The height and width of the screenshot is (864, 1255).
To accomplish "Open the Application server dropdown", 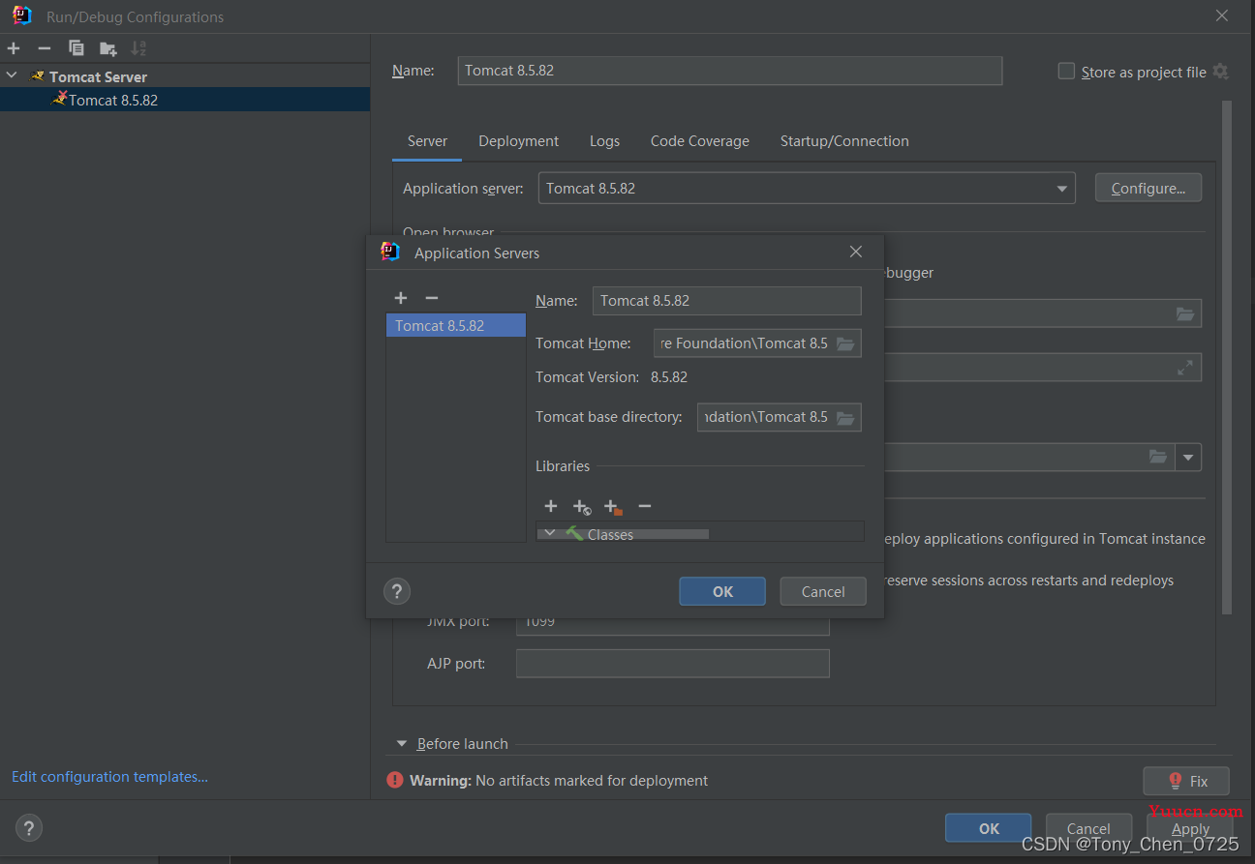I will (x=1062, y=189).
